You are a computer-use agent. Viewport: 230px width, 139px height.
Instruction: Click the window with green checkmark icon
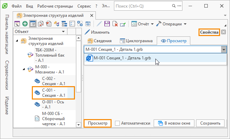click(x=123, y=24)
